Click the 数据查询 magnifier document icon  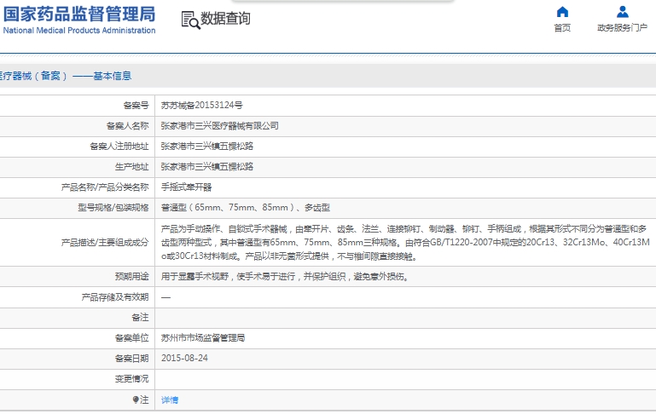191,20
